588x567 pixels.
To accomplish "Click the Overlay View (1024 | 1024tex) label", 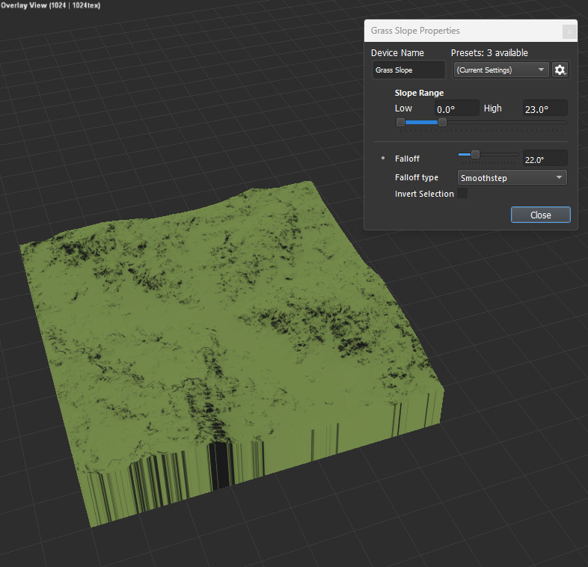I will (x=50, y=5).
